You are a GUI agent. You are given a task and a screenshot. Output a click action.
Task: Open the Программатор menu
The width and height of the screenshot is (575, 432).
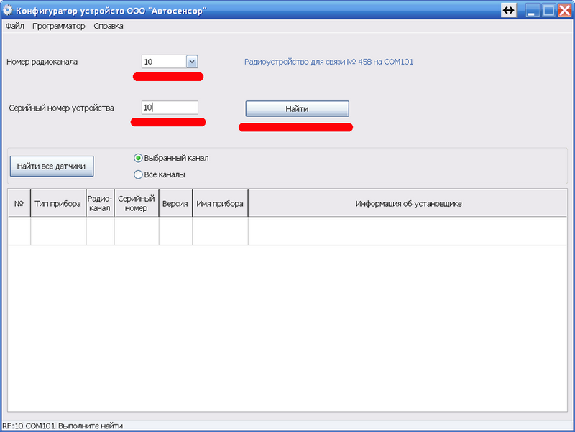[59, 26]
